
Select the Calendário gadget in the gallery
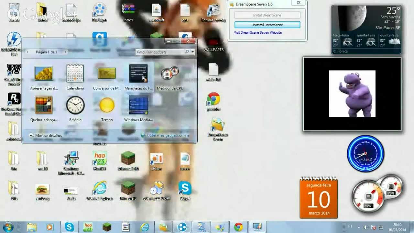point(75,77)
